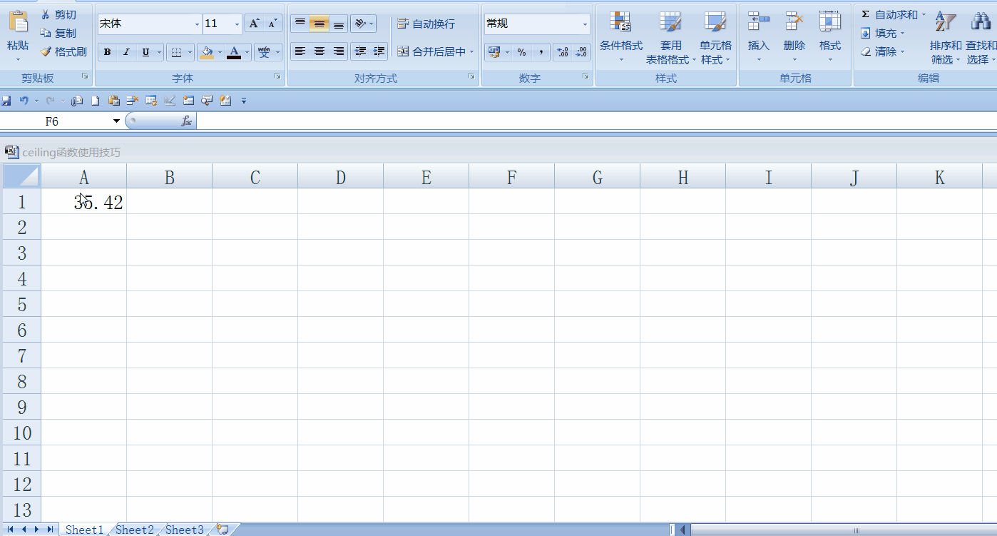
Task: Click the Format Painter brush icon
Action: [x=46, y=52]
